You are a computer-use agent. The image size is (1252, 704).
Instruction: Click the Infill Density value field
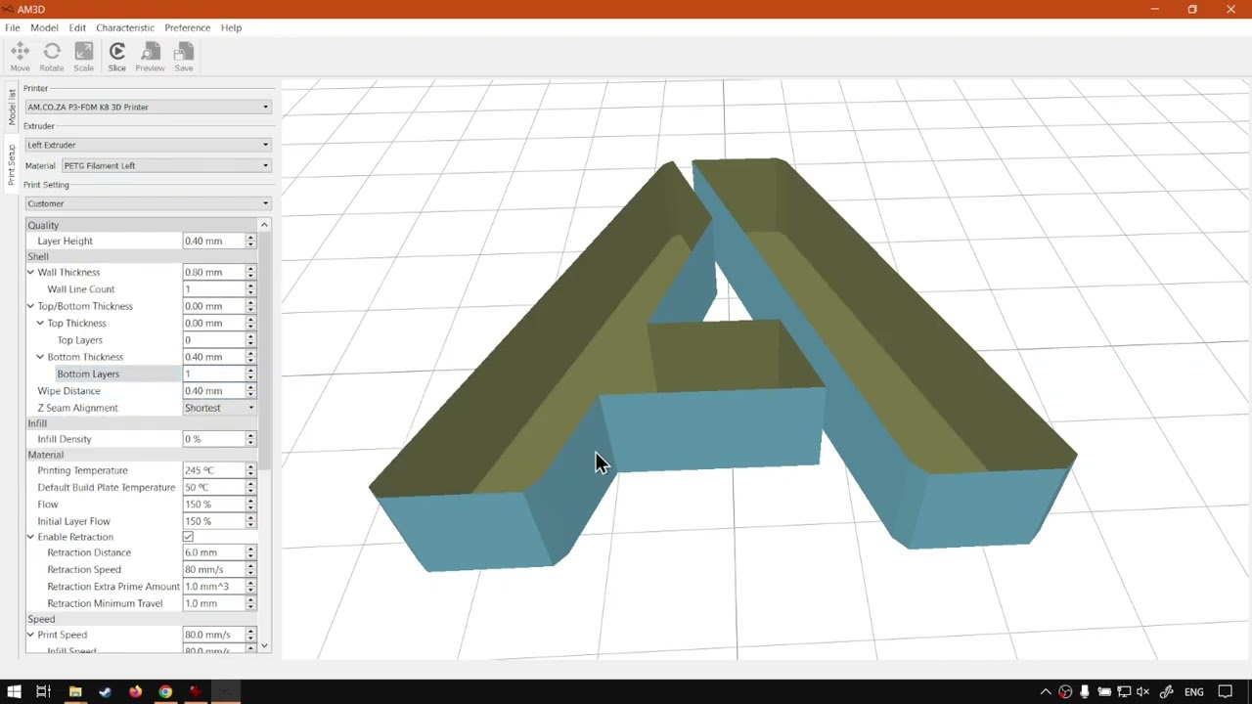[x=213, y=439]
